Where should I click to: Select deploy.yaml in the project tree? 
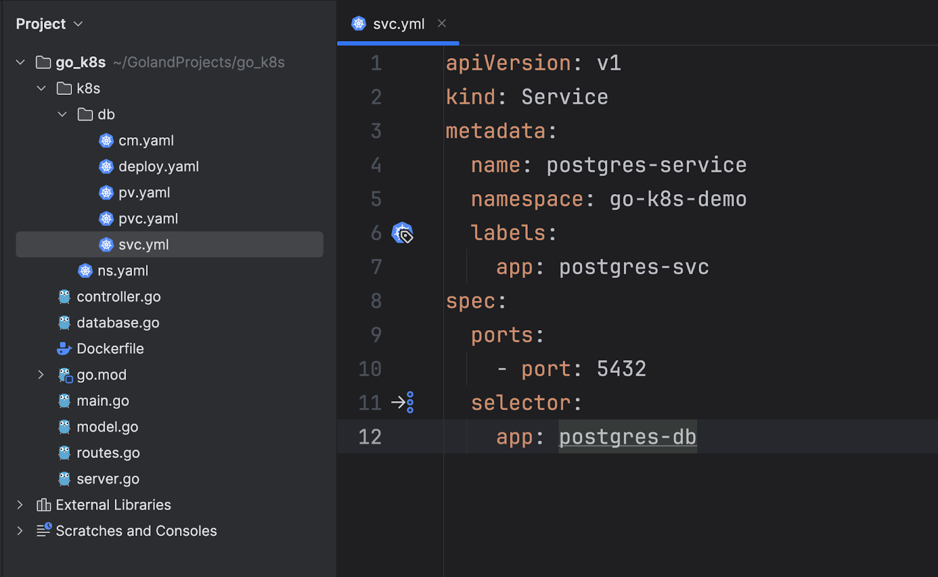pos(159,167)
